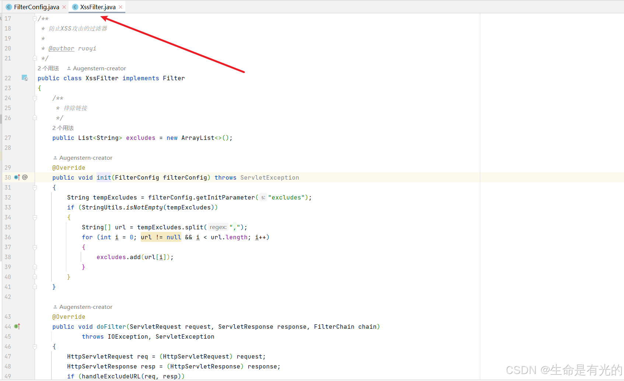The image size is (624, 381).
Task: Collapse the doFilter method body at line 46
Action: (35, 346)
